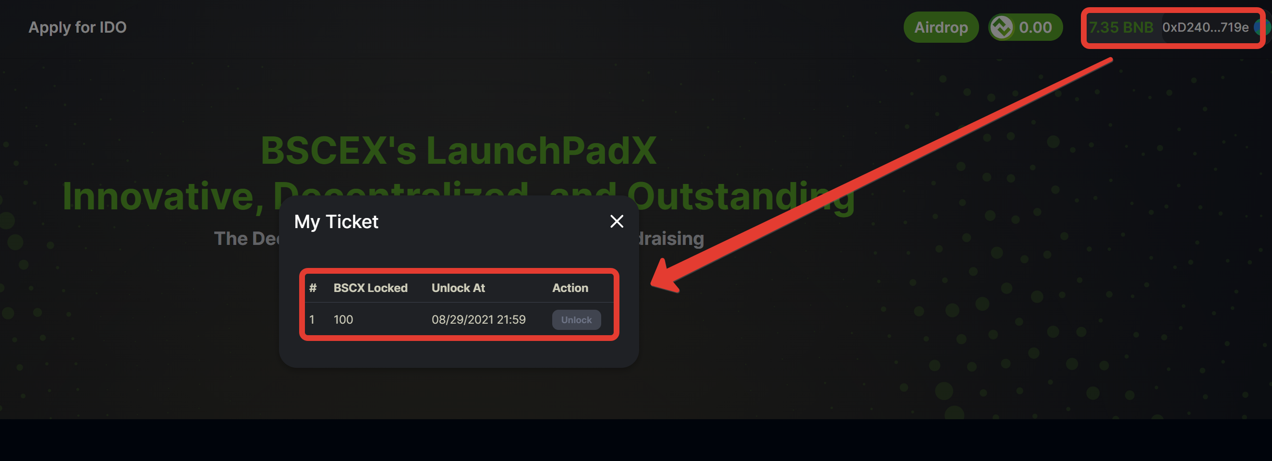The width and height of the screenshot is (1272, 461).
Task: Unlock ticket number 1
Action: (576, 320)
